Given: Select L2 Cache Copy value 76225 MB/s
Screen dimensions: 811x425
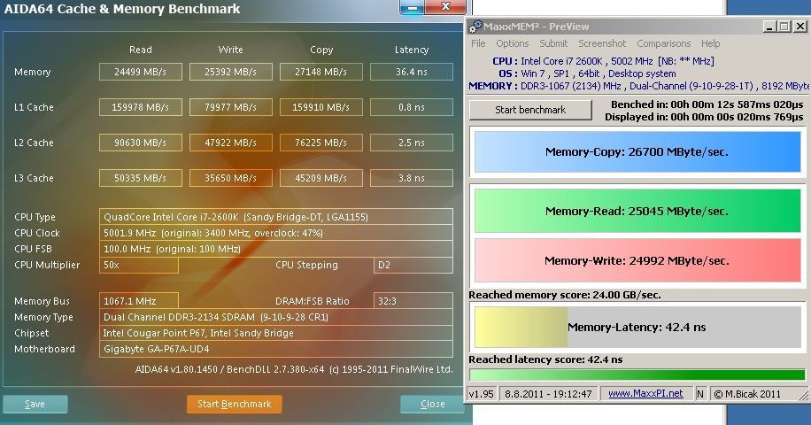Looking at the screenshot, I should coord(321,143).
